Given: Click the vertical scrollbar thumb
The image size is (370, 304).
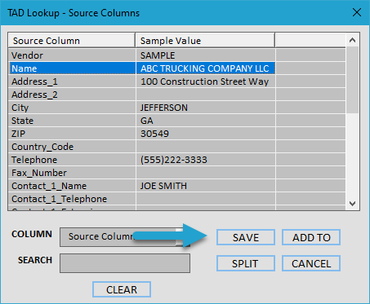Looking at the screenshot, I should (x=353, y=80).
